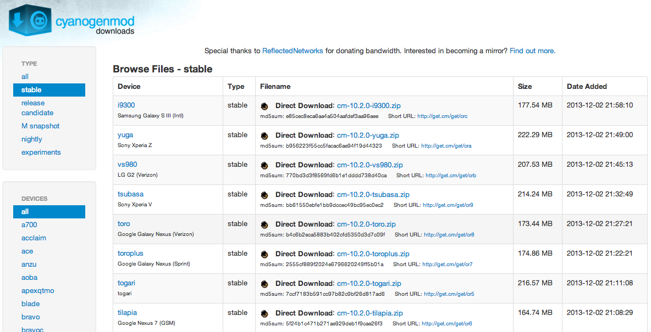Click the mascot icon beside cm-10.2.0-yuga.zip
Viewport: 651px width, 332px height.
(x=264, y=136)
